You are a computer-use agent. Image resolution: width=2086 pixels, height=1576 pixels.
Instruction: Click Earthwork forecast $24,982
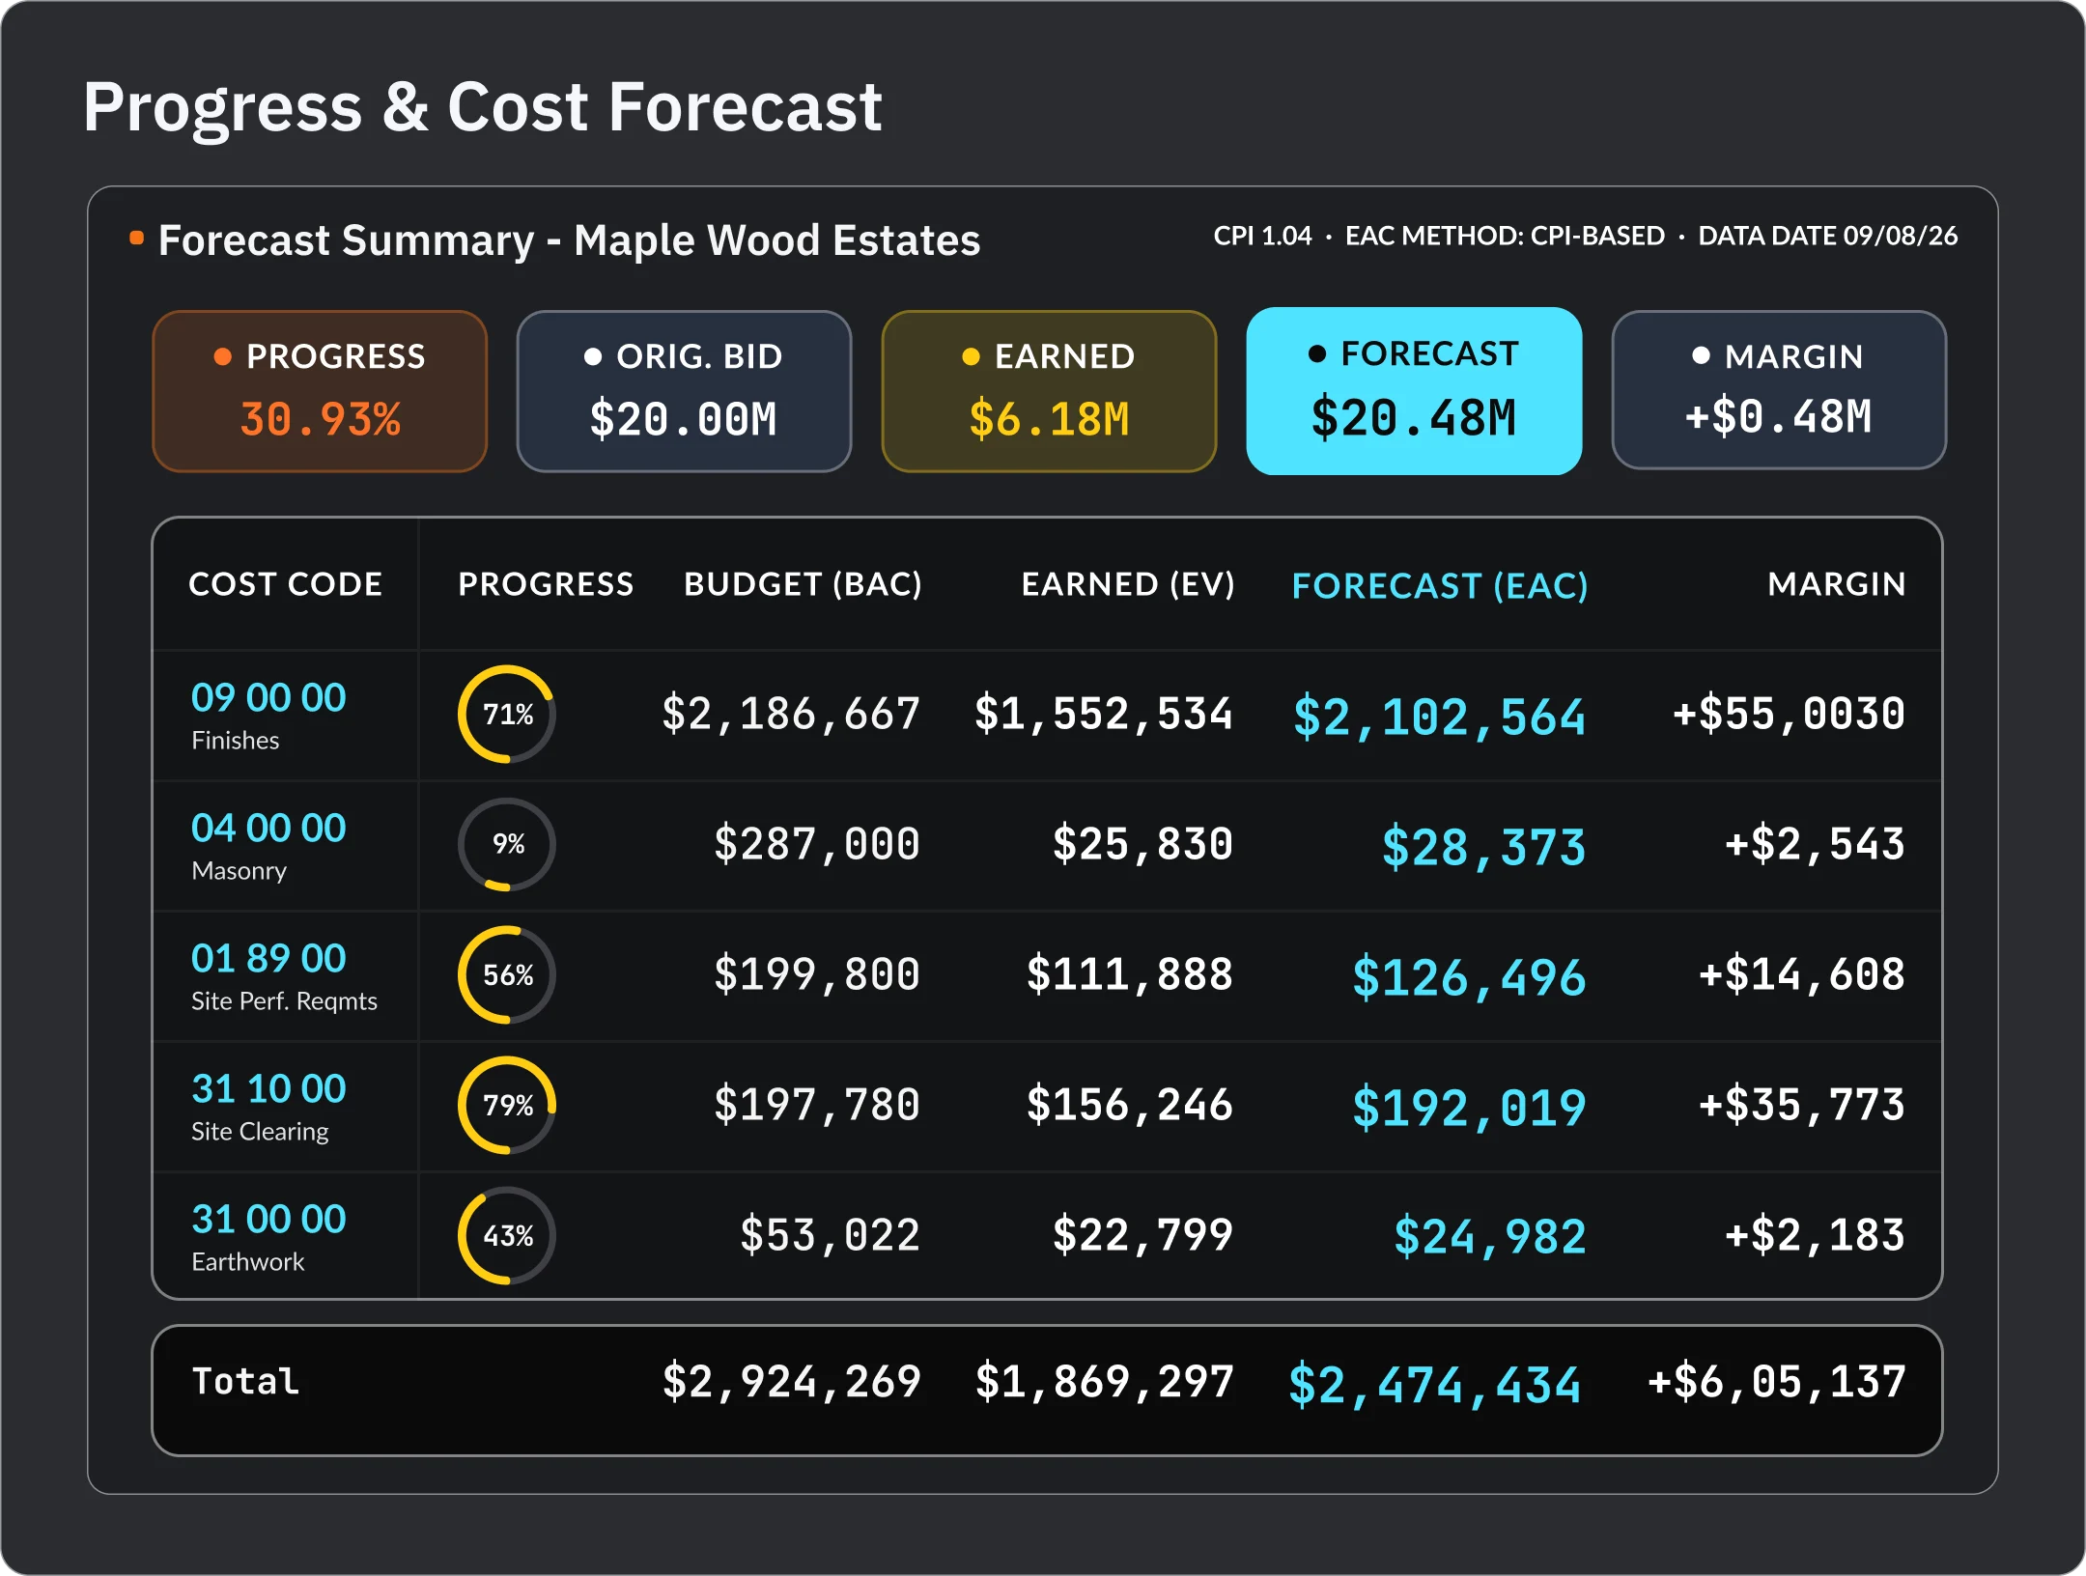(1490, 1237)
